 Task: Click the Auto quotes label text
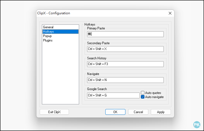[x=153, y=93]
